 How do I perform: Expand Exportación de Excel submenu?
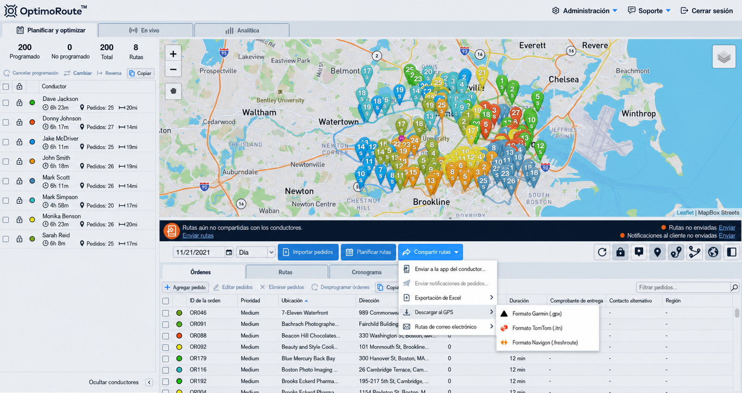448,298
